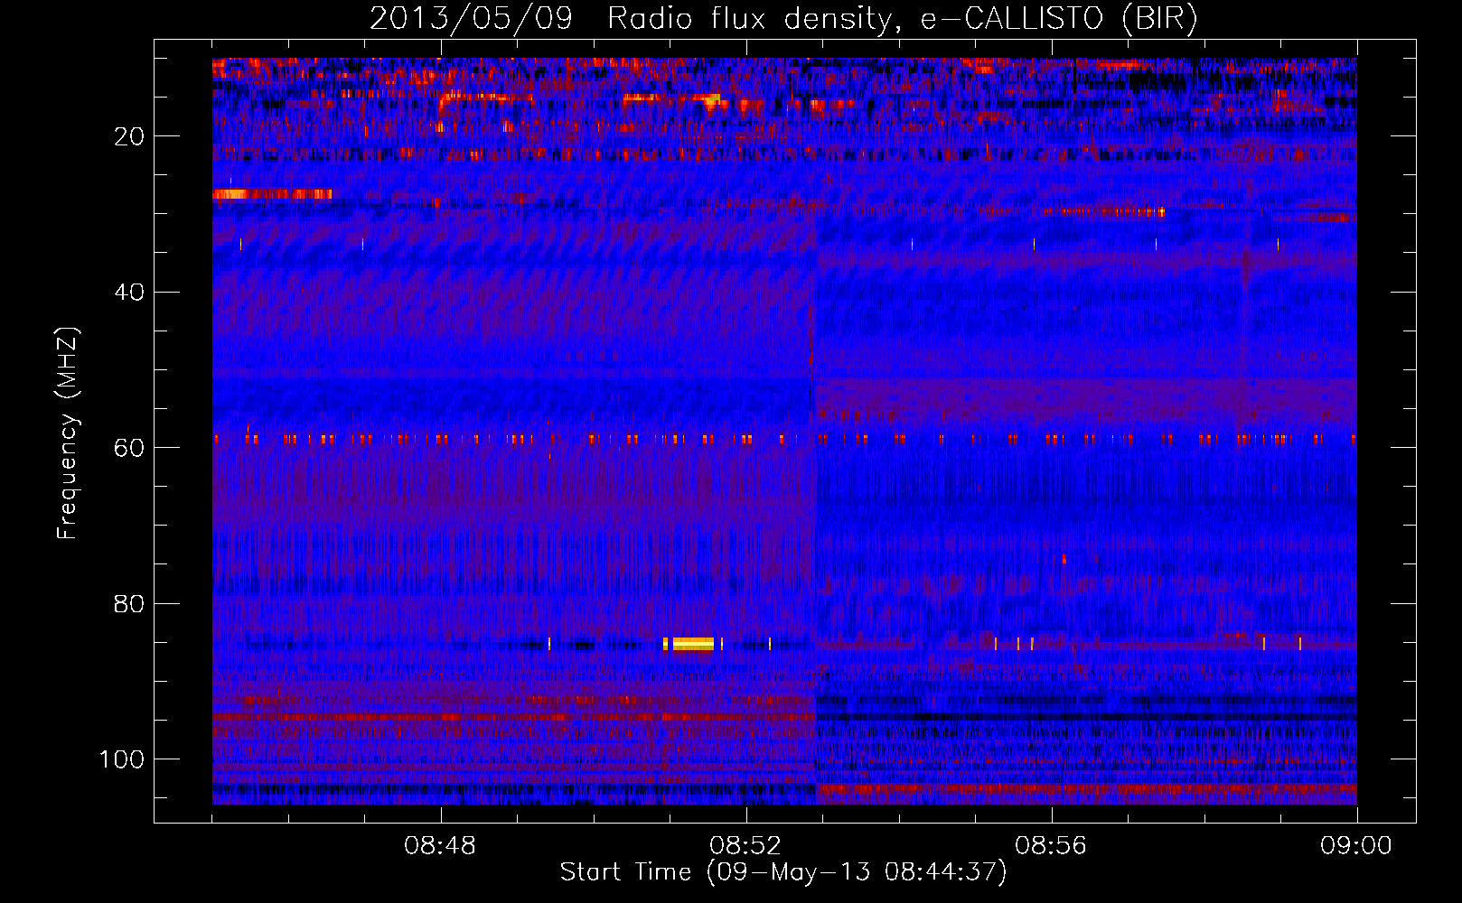
Task: Click the frequency tick label "80"
Action: pyautogui.click(x=130, y=603)
